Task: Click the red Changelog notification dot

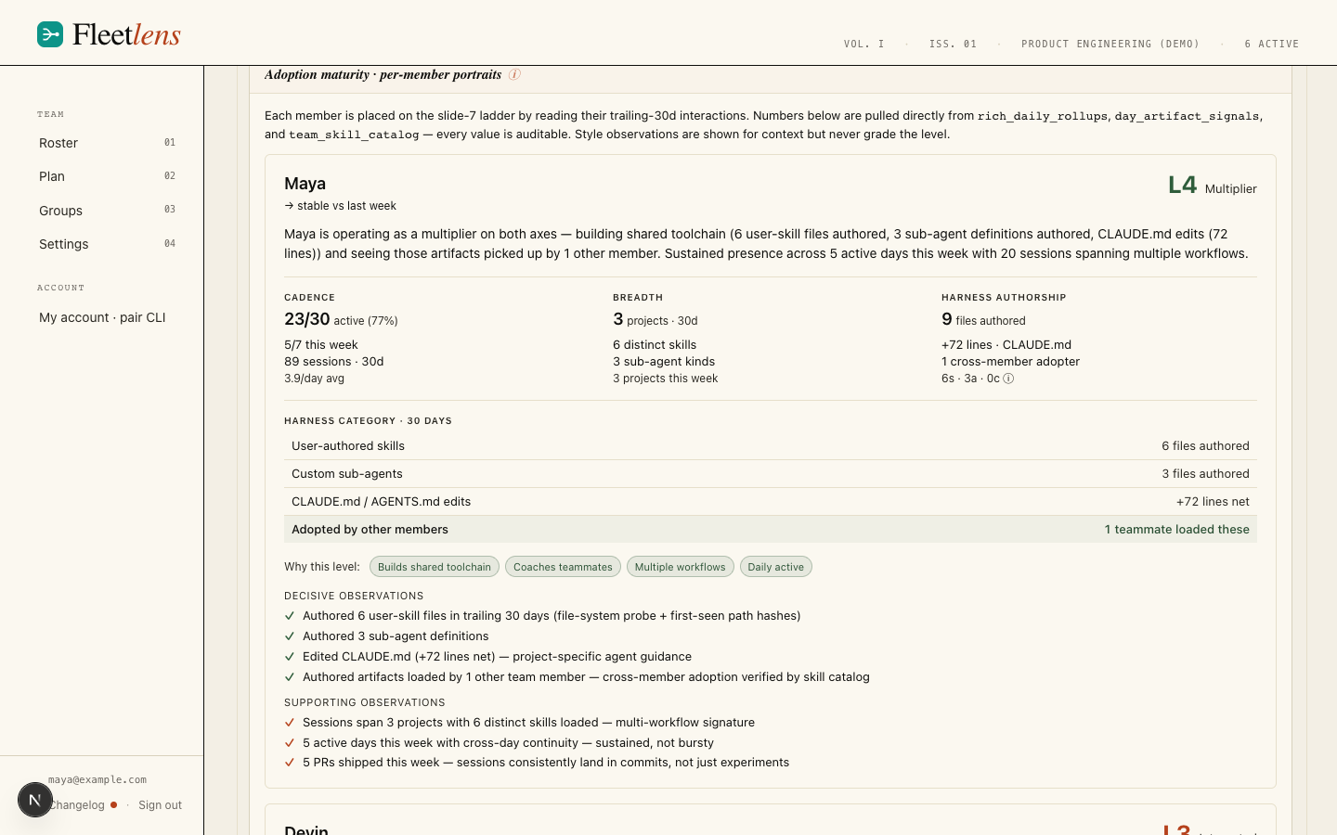Action: pyautogui.click(x=113, y=805)
